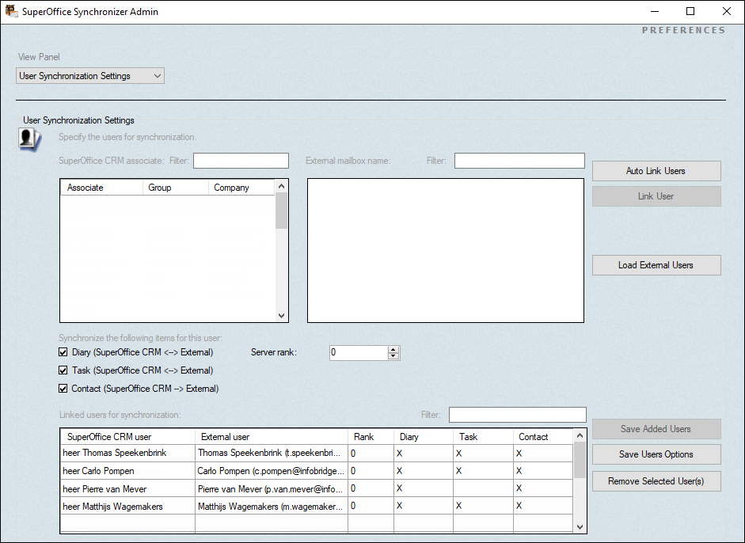745x543 pixels.
Task: Click the External mailbox name filter field
Action: [519, 161]
